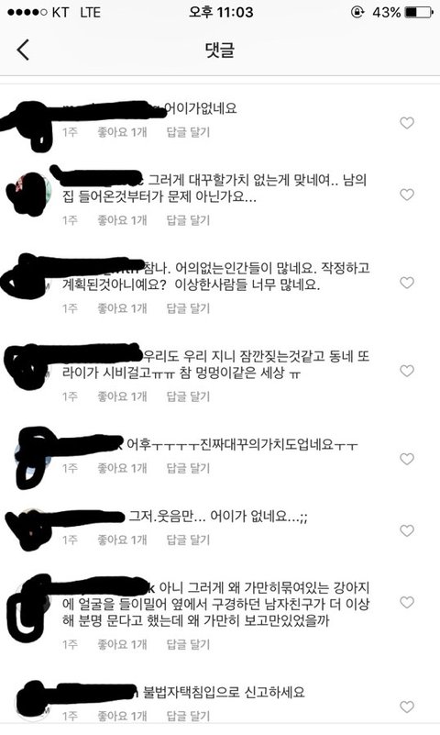Tap 답글 달기 under 참나 comment

point(188,308)
